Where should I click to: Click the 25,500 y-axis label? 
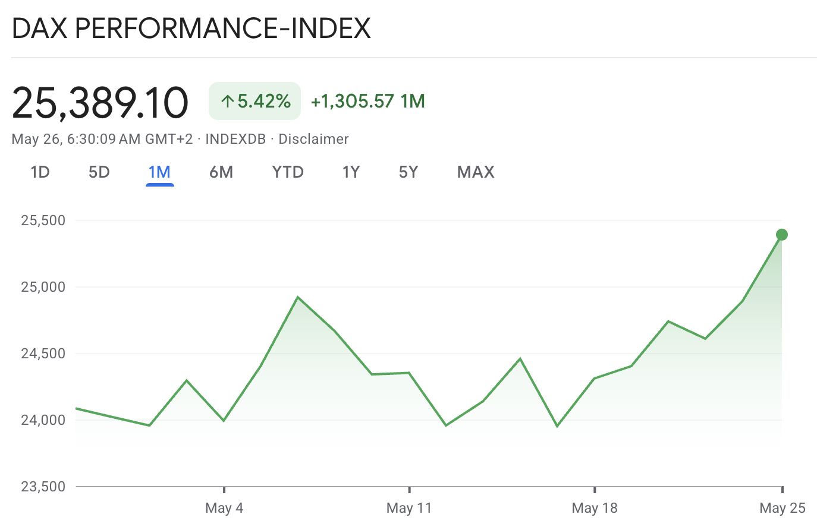click(43, 220)
